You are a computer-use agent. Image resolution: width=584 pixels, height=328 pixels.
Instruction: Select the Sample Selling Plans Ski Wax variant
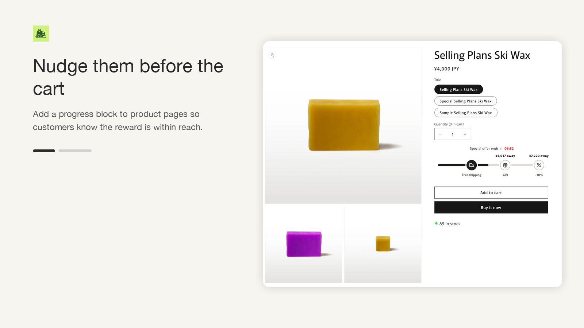pyautogui.click(x=466, y=113)
